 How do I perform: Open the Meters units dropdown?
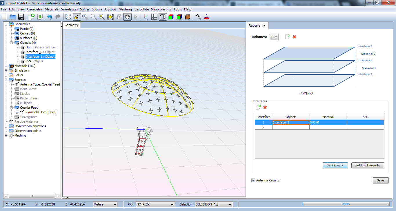(105, 204)
